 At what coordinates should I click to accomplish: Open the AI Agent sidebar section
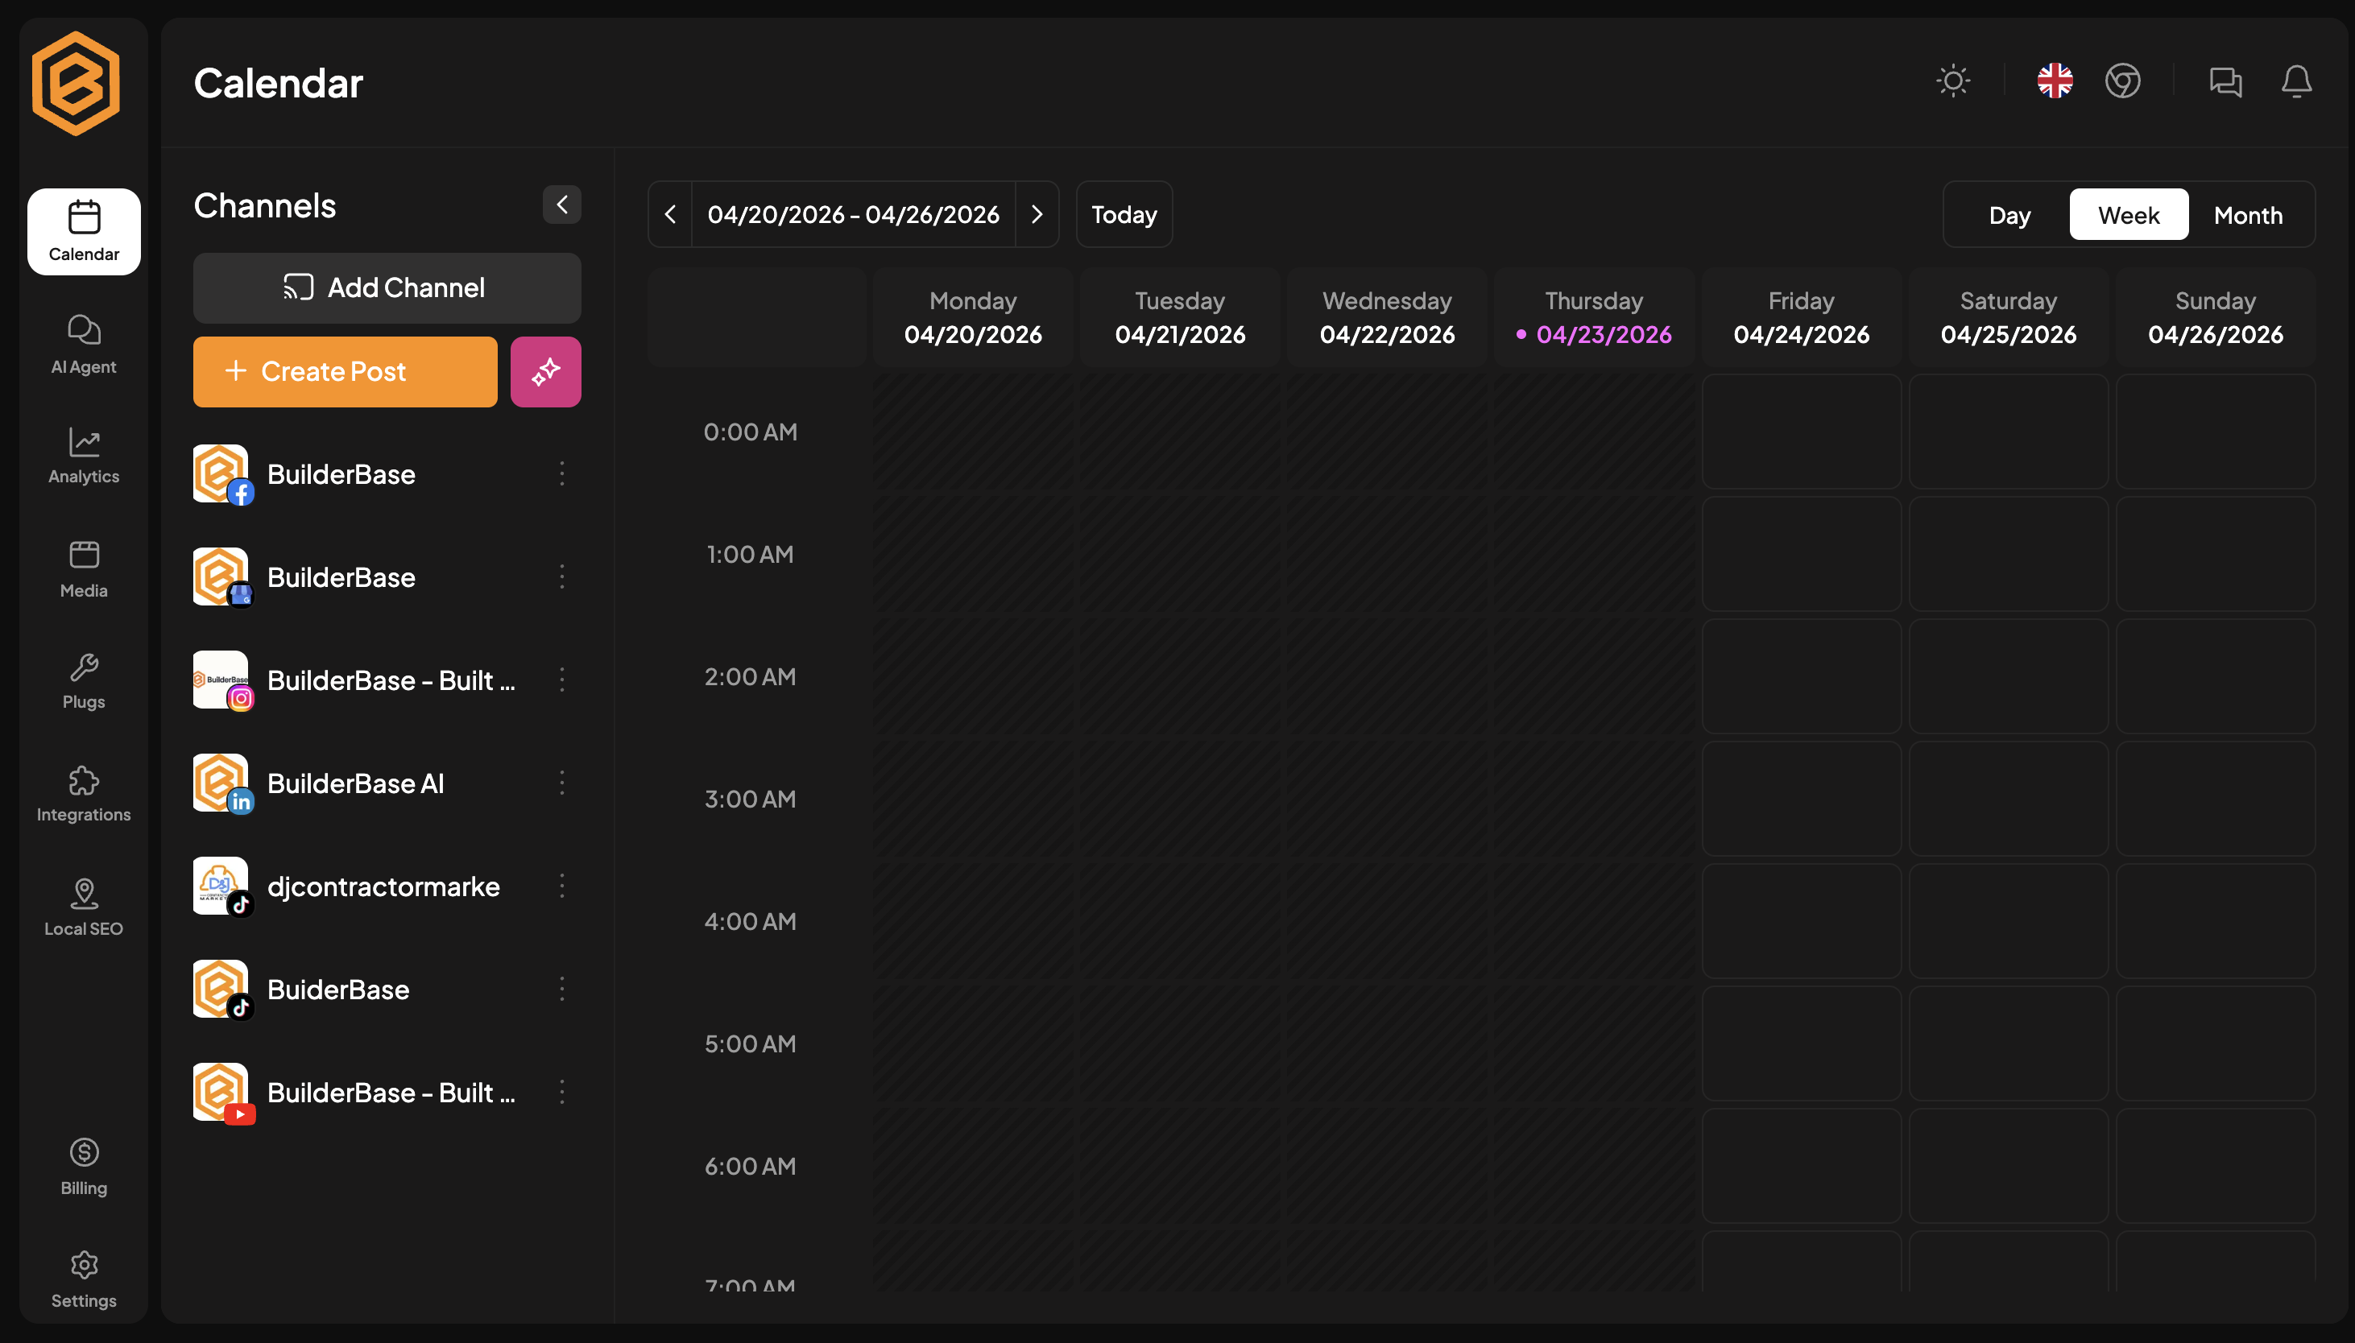[84, 344]
